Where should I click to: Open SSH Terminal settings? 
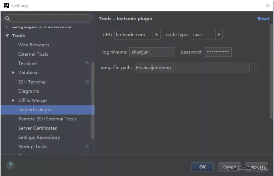[x=32, y=82]
